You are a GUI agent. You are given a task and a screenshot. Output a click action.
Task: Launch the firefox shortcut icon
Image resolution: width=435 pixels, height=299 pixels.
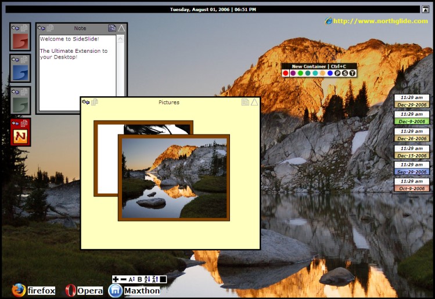click(19, 290)
